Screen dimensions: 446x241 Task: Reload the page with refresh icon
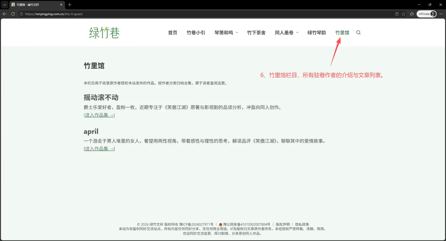point(13,14)
